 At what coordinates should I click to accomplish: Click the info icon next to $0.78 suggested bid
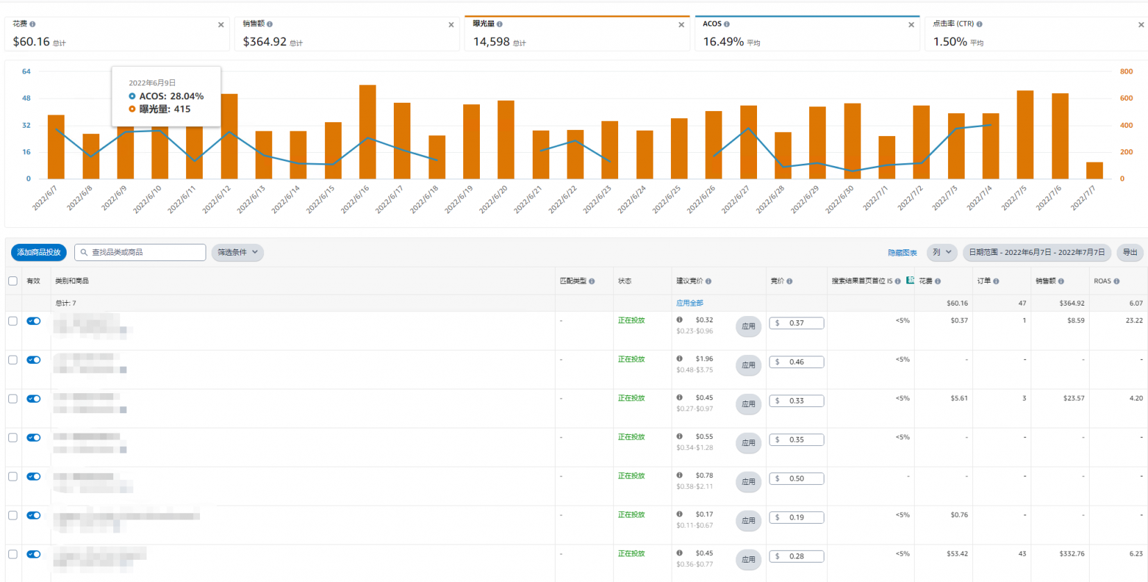click(x=679, y=476)
